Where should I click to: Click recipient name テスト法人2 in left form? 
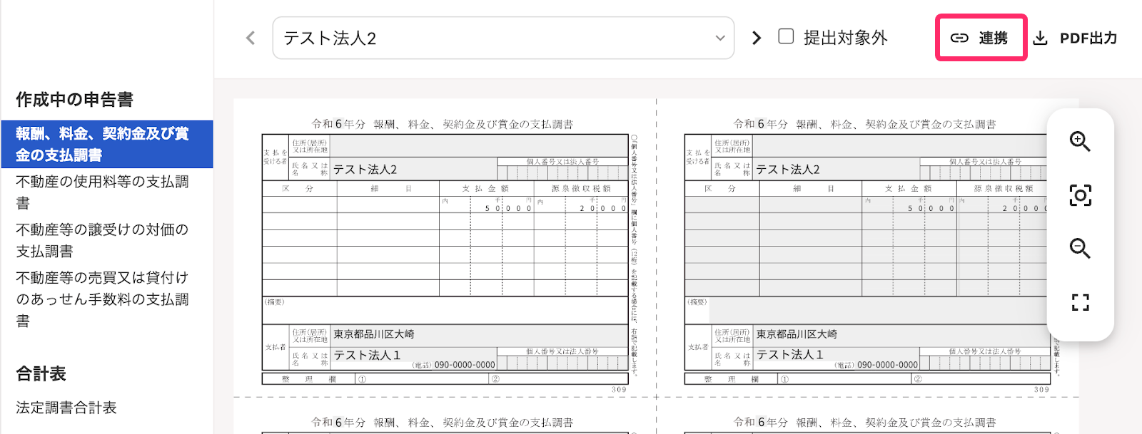coord(365,170)
